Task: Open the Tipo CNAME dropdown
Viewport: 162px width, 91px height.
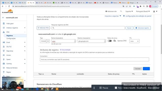Action: pyautogui.click(x=45, y=41)
